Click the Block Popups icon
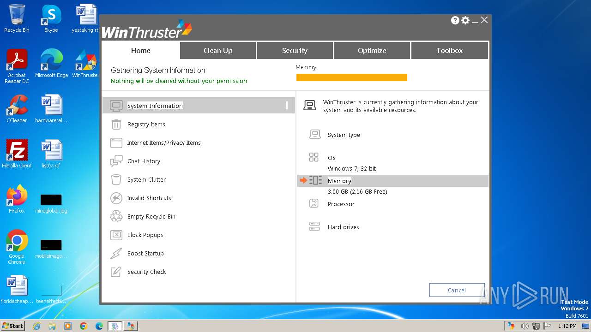This screenshot has height=332, width=591. (x=116, y=235)
